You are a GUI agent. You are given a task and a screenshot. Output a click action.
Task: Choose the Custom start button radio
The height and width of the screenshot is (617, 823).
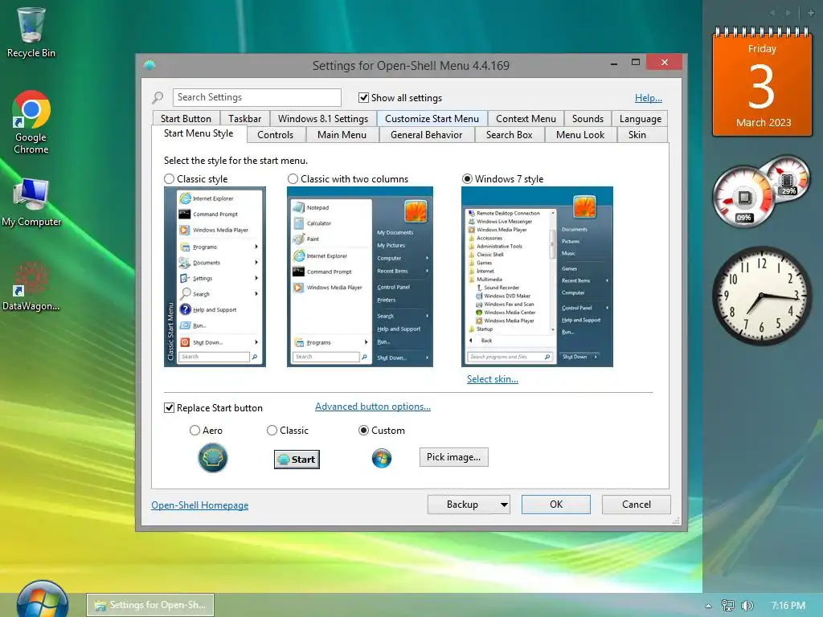pyautogui.click(x=363, y=431)
